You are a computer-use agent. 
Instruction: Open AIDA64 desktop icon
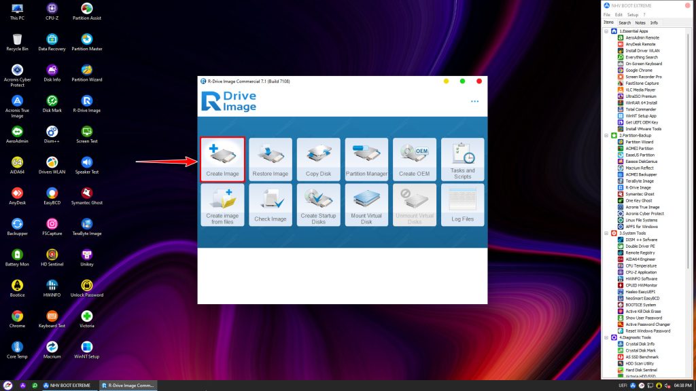click(x=17, y=166)
